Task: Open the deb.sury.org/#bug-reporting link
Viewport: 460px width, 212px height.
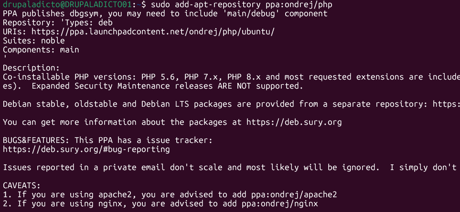Action: 86,150
